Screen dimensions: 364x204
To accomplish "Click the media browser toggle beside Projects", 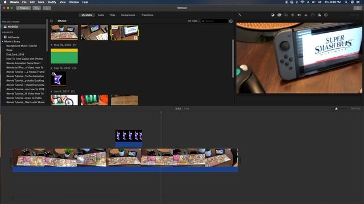I will (36, 8).
